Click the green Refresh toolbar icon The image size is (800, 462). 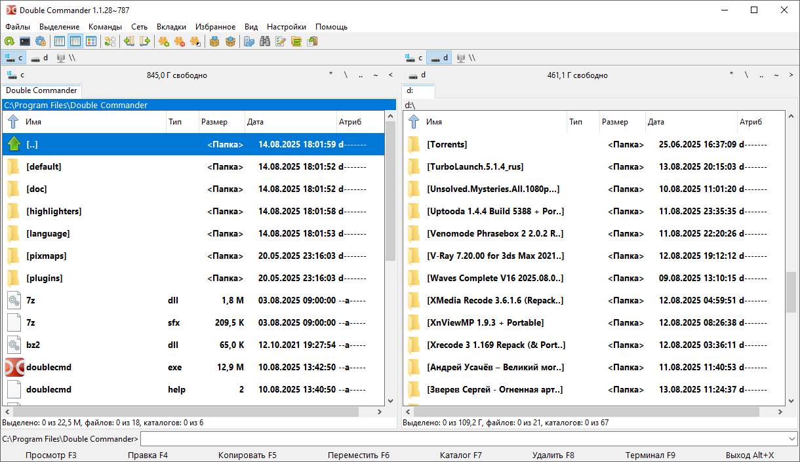[9, 41]
